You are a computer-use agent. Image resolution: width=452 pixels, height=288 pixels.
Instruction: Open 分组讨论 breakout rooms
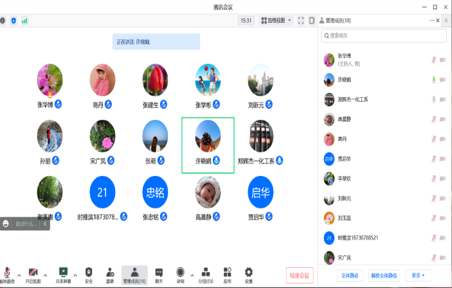point(206,272)
